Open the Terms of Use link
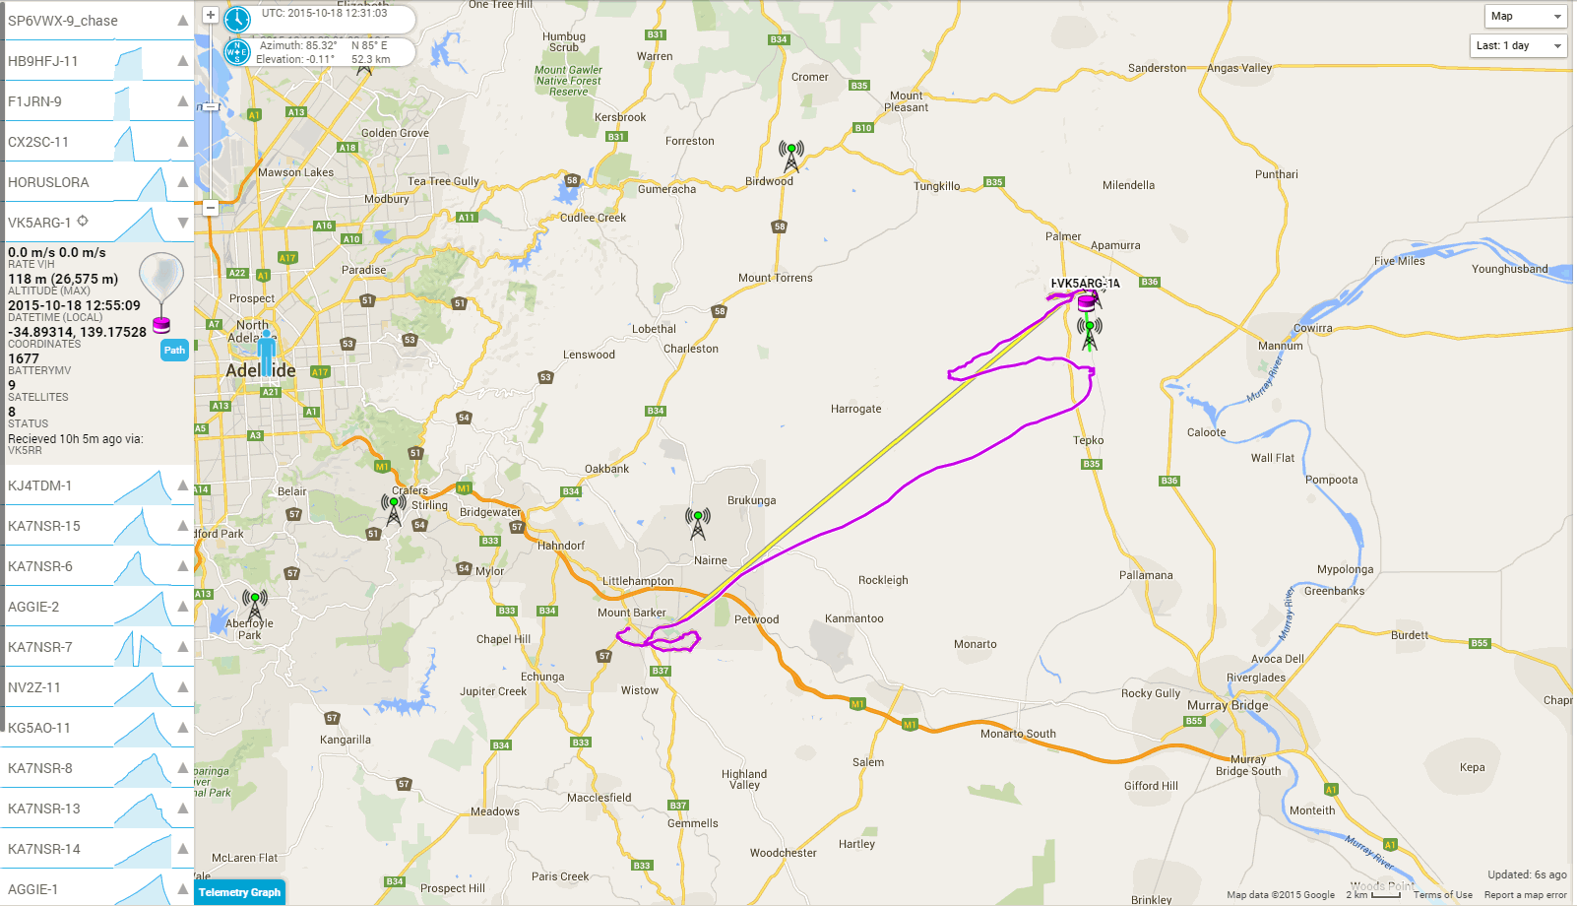The image size is (1577, 906). click(1443, 895)
